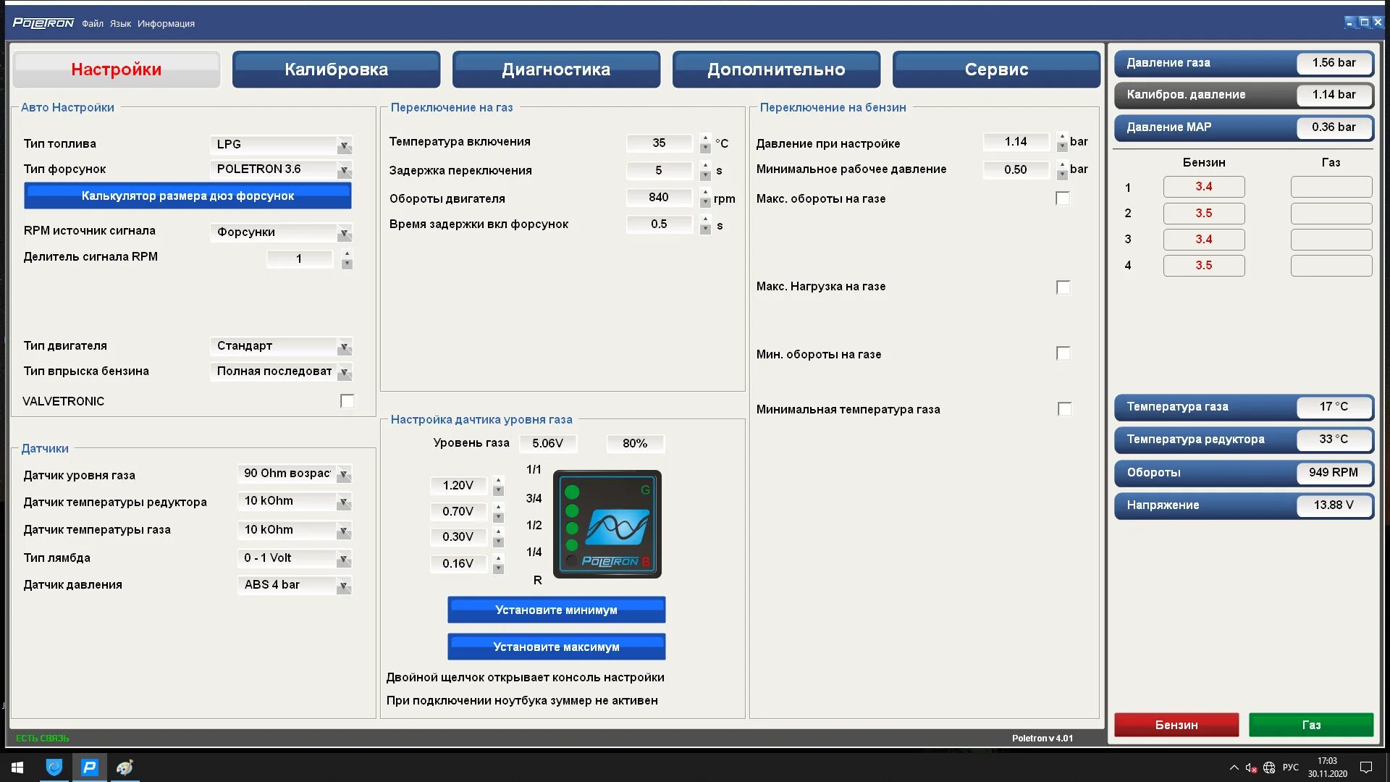
Task: Increase Температура включения with the up arrow
Action: [705, 138]
